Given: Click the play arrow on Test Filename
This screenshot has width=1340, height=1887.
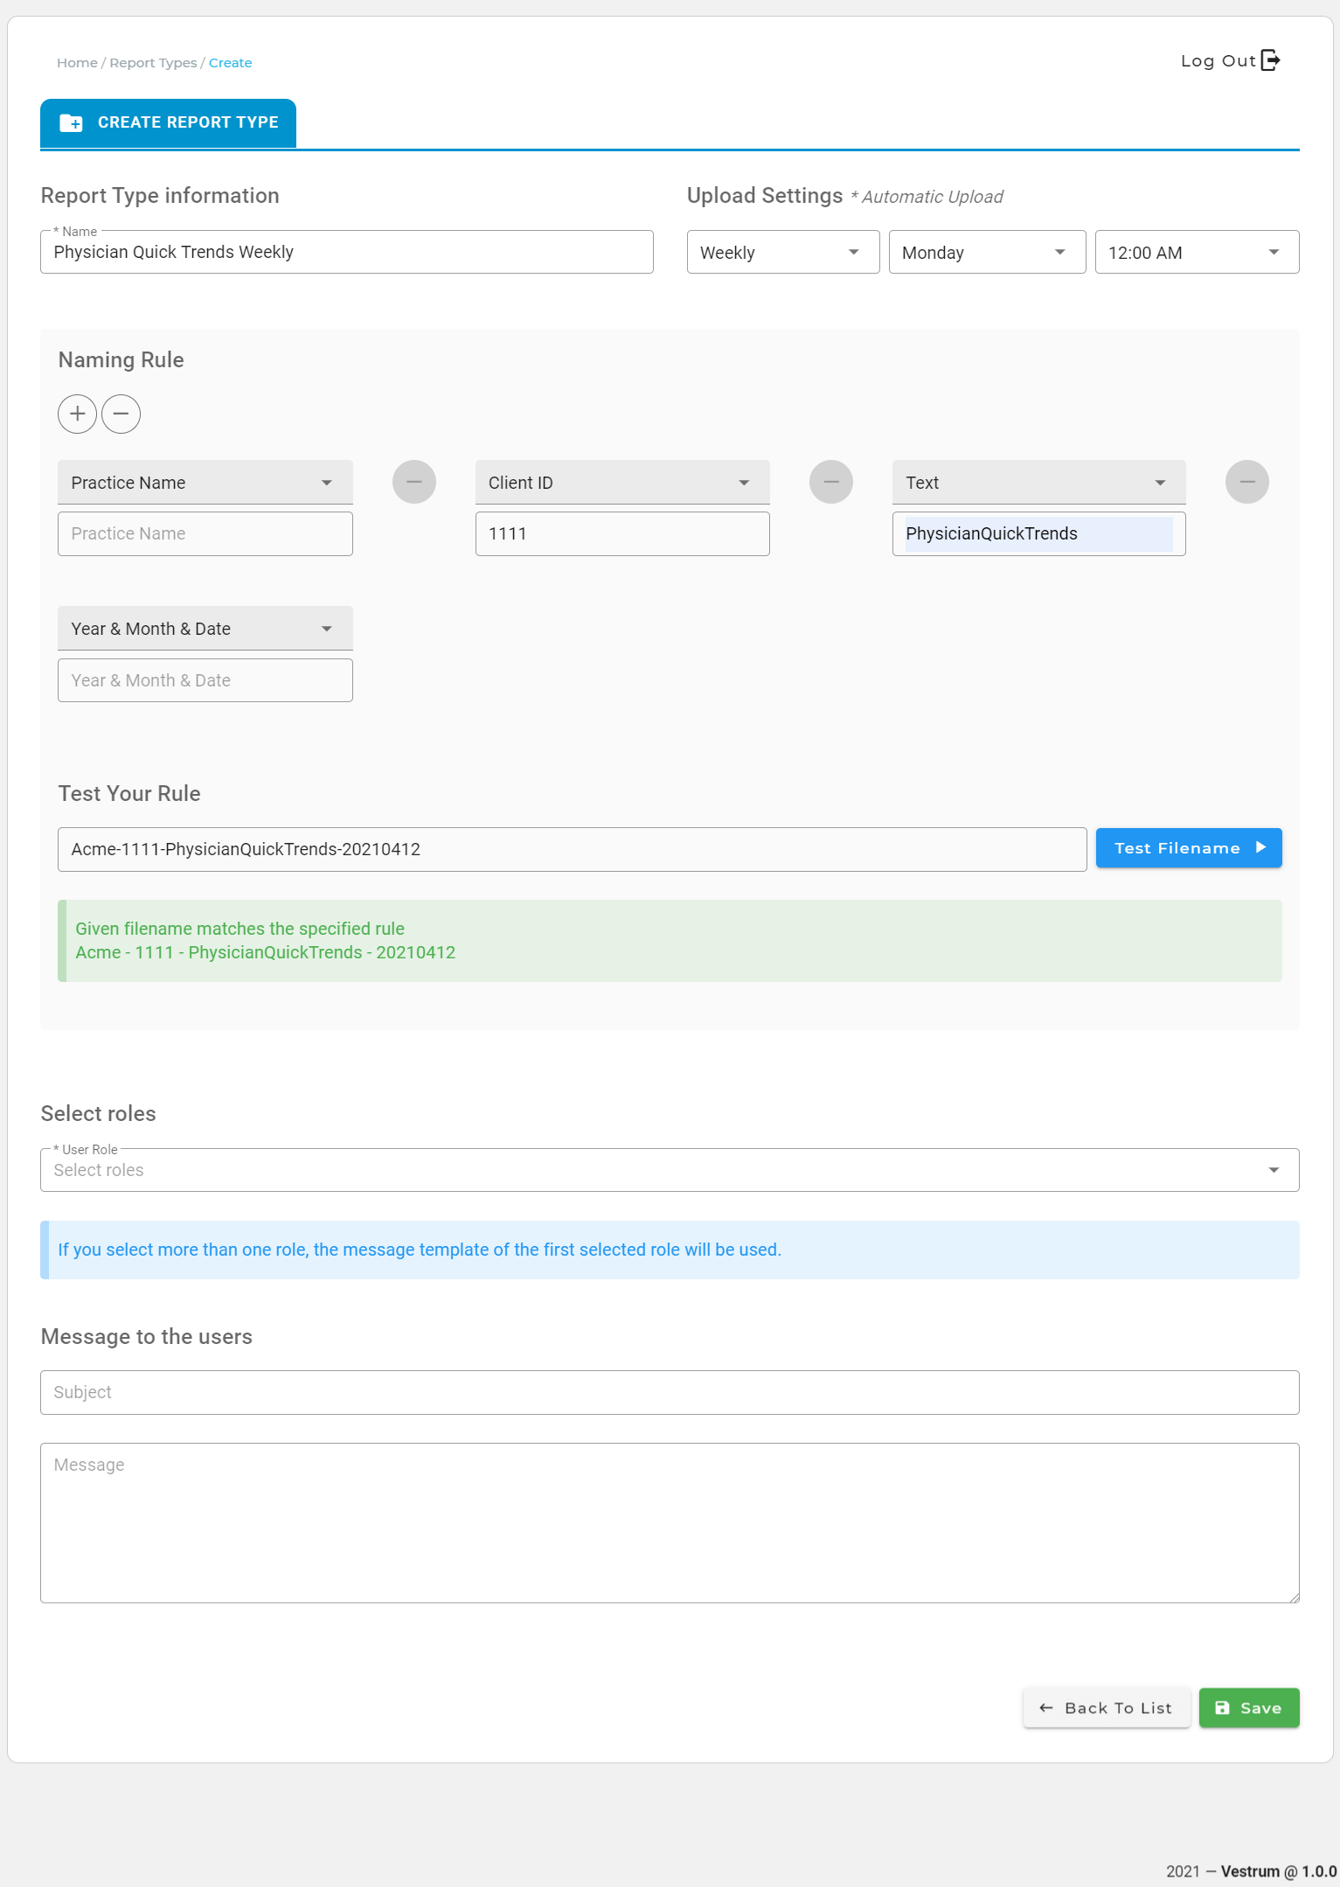Looking at the screenshot, I should [1260, 847].
